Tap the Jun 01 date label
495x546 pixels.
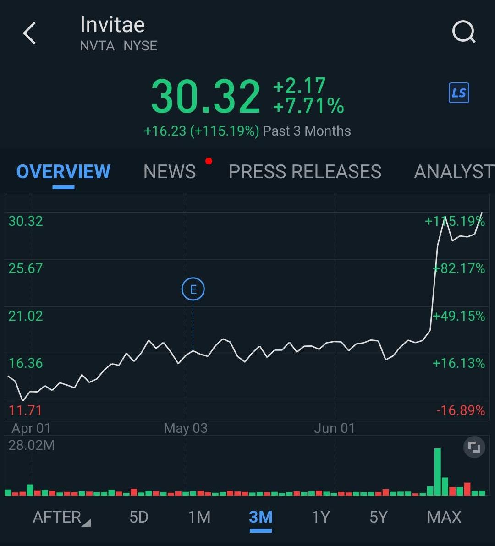pyautogui.click(x=335, y=428)
